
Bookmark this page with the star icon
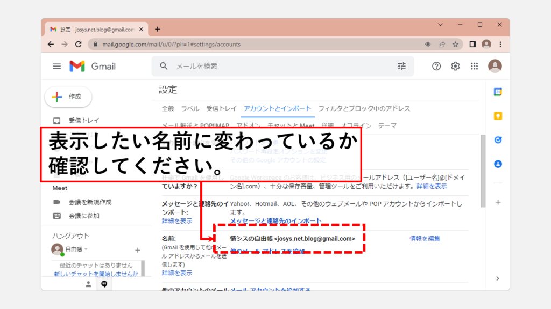click(x=455, y=45)
